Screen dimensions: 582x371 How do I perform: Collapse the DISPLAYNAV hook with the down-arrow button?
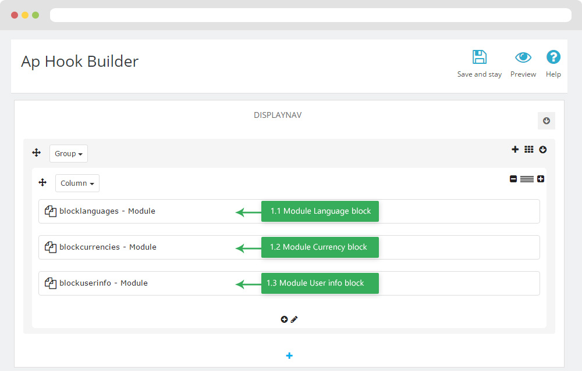(x=546, y=121)
